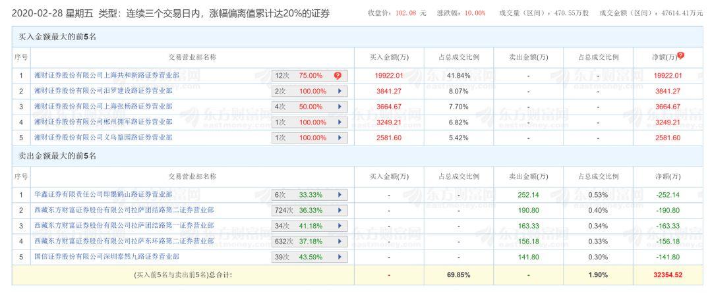Click buy amount 3664.67 in 买入金额 column
Image resolution: width=712 pixels, height=293 pixels.
pos(389,107)
